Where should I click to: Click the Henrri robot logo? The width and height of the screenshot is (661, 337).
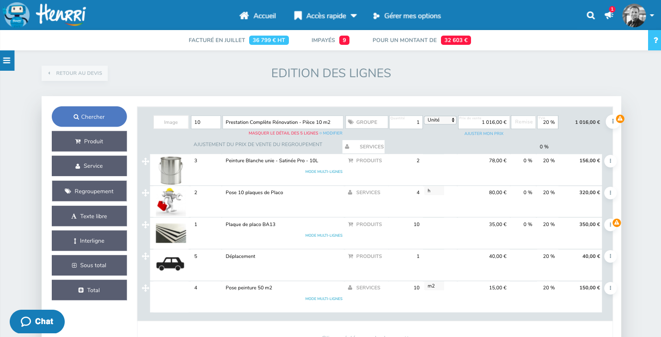[x=17, y=15]
